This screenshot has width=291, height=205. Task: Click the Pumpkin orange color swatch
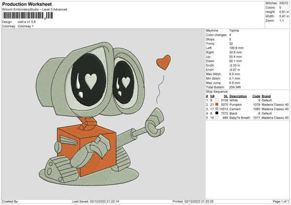point(217,104)
